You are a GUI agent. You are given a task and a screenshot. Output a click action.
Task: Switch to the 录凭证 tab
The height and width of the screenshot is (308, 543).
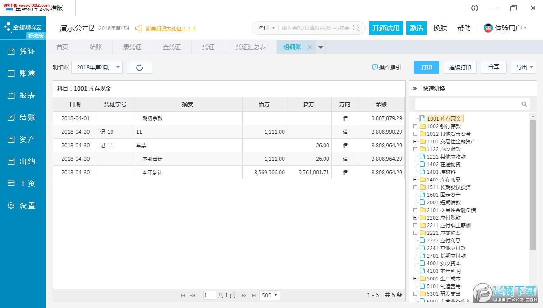click(x=132, y=47)
